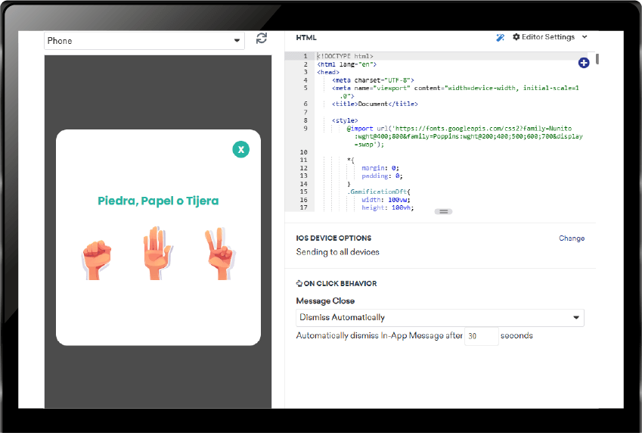Viewport: 642px width, 433px height.
Task: Expand the Editor Settings chevron
Action: [585, 37]
